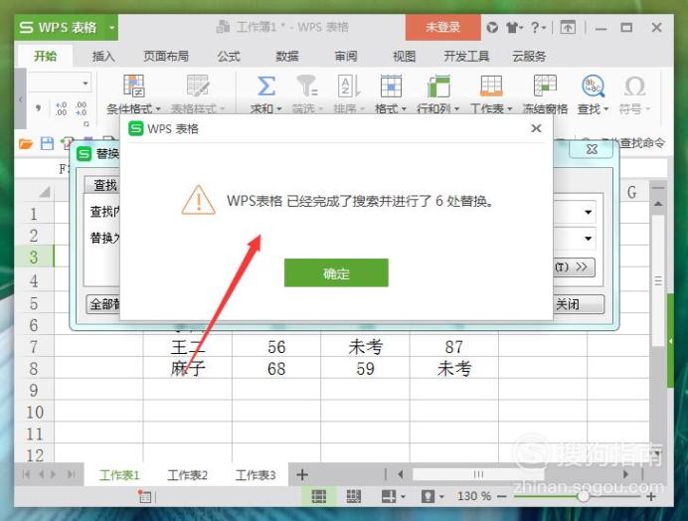Click the zoom out minus button
688x521 pixels.
(x=502, y=496)
